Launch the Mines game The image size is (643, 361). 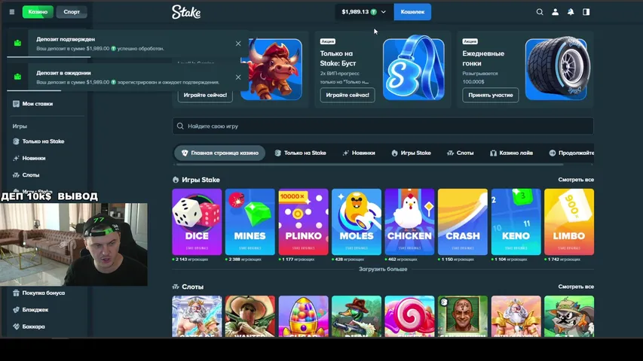(x=250, y=222)
